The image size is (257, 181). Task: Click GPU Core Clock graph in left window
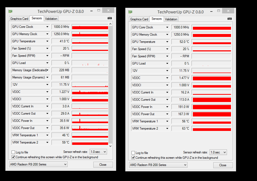click(90, 27)
